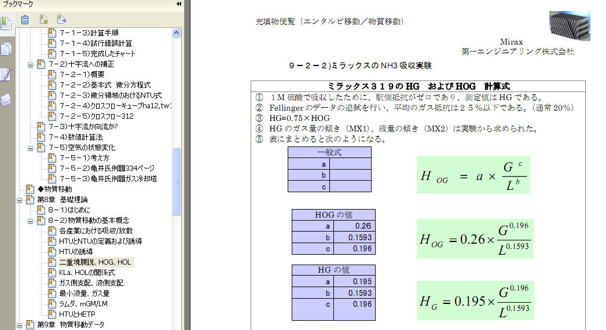Open bookmark HTUとHETP
Image resolution: width=606 pixels, height=330 pixels.
[77, 314]
